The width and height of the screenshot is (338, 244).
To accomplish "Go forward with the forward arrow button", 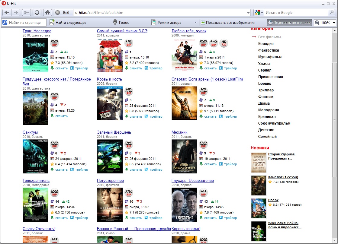I will (16, 12).
